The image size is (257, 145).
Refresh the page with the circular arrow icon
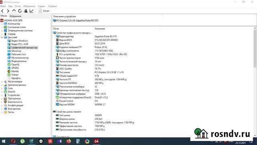pyautogui.click(x=20, y=11)
